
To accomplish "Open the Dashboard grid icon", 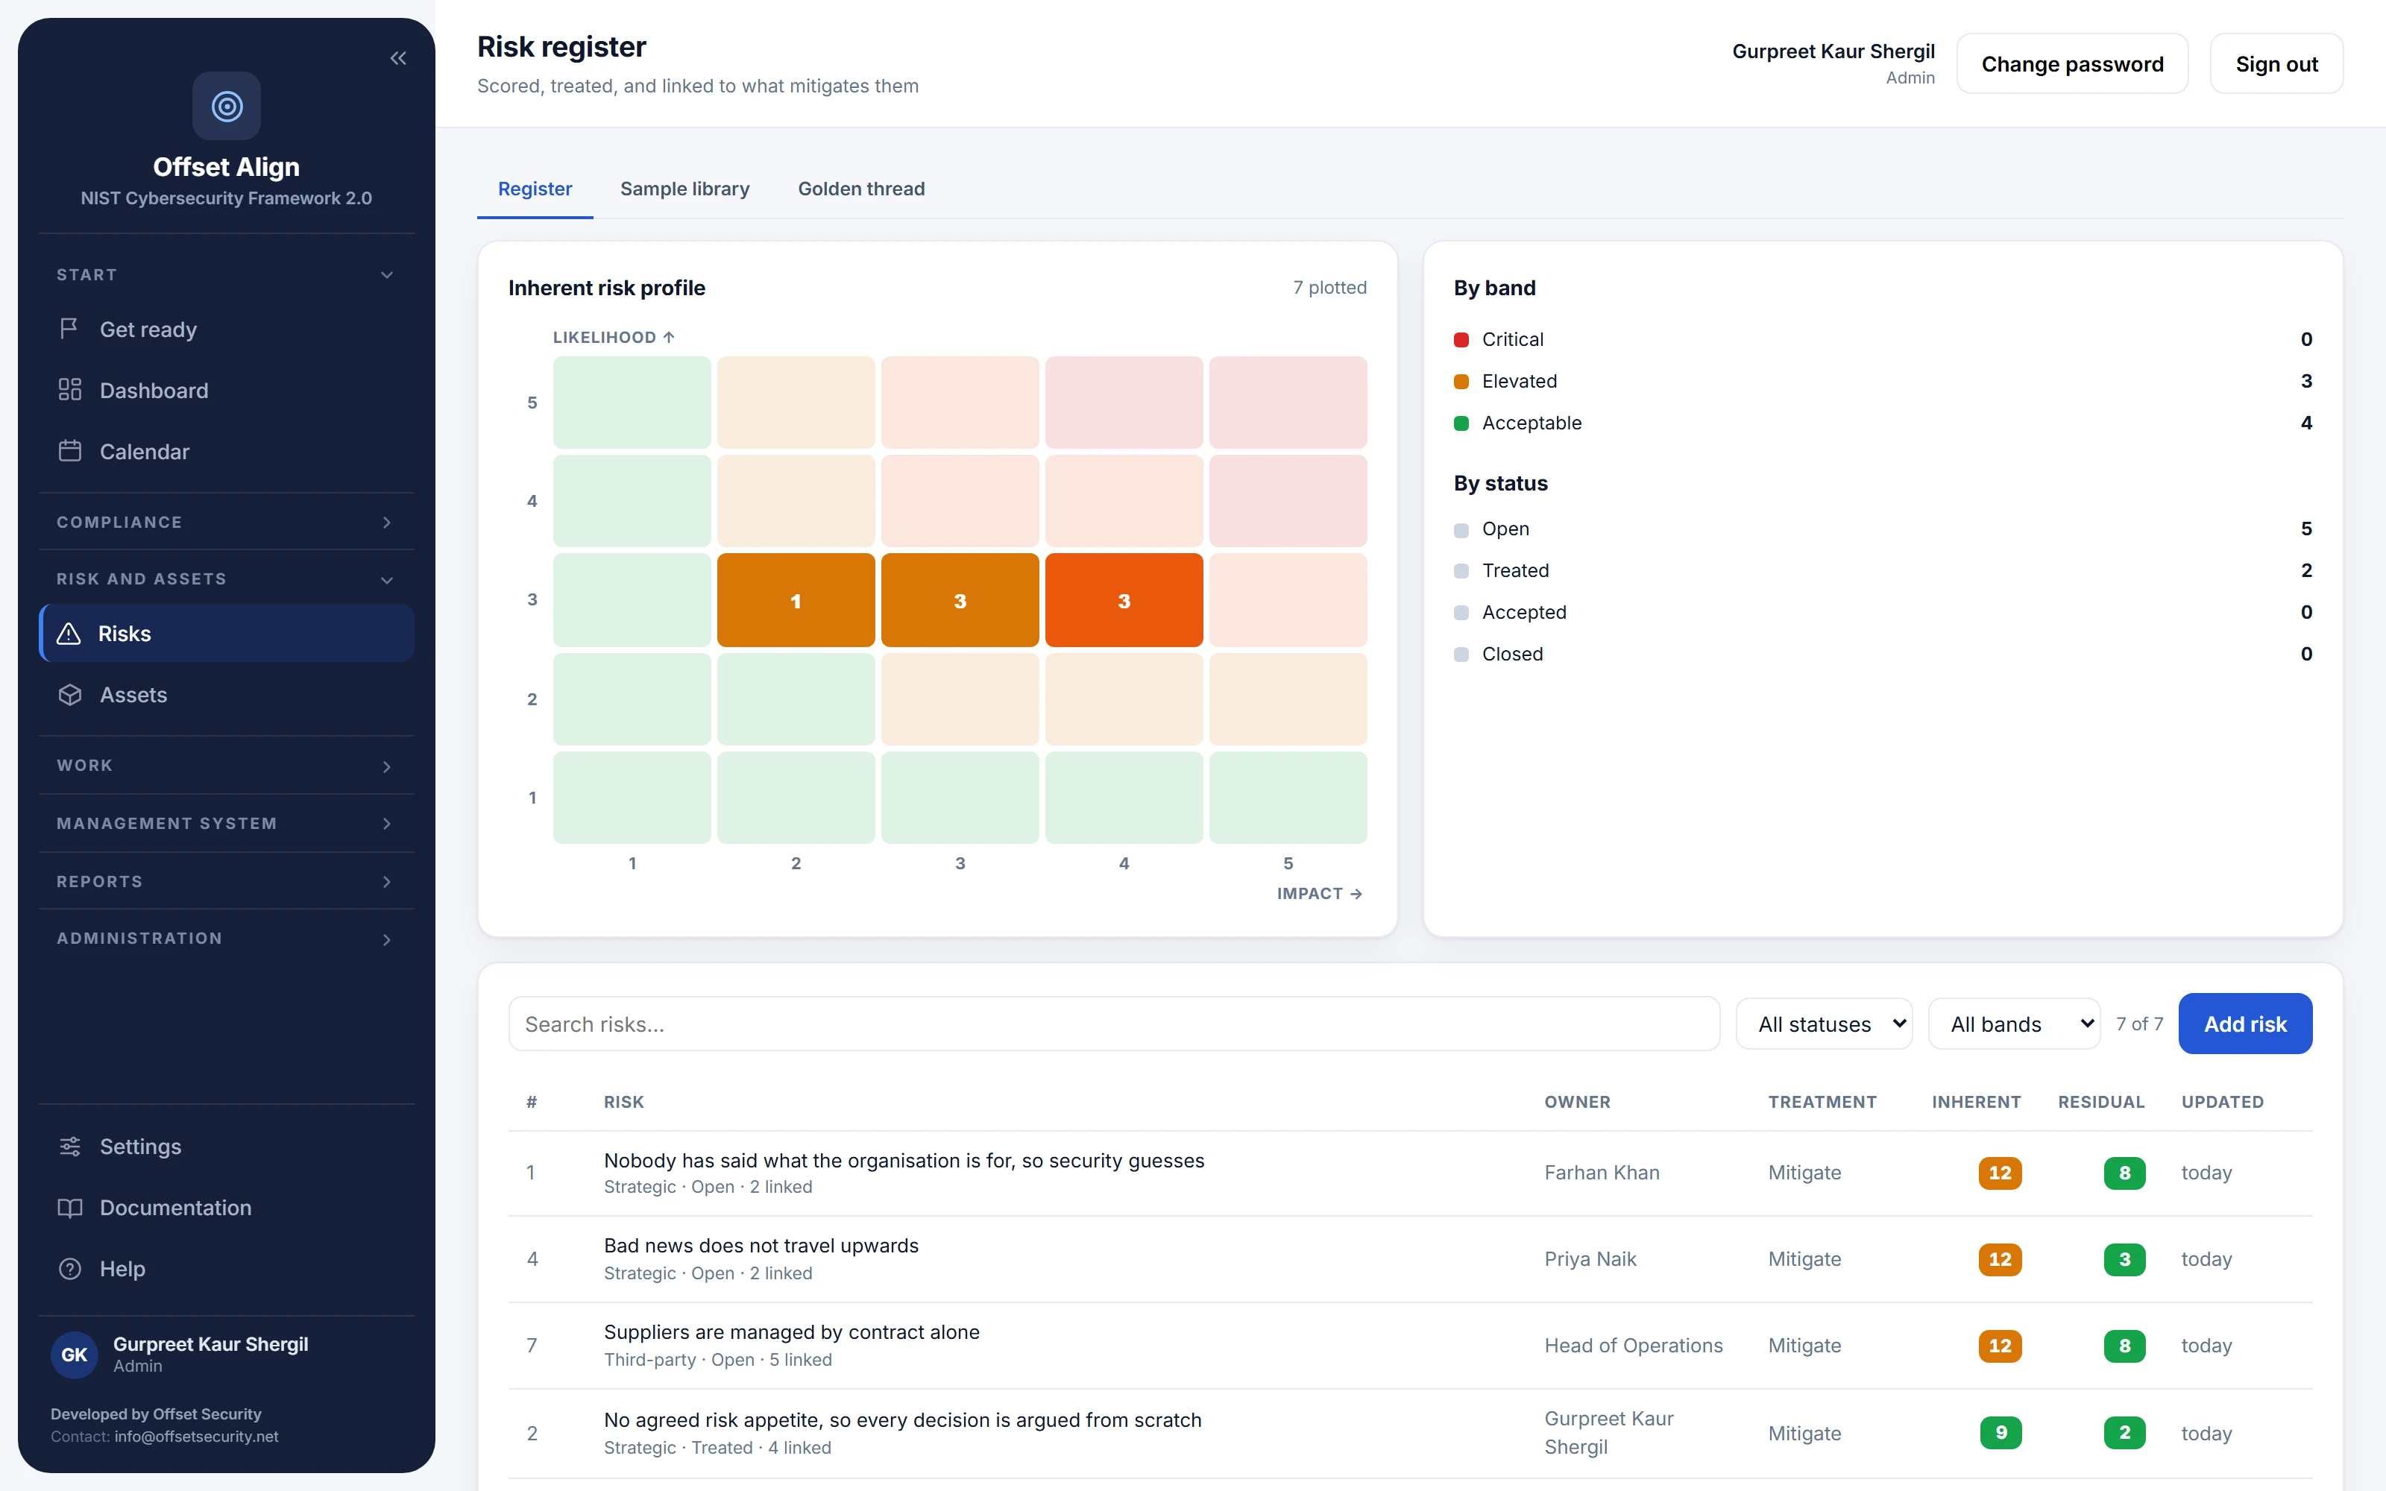I will click(x=69, y=389).
